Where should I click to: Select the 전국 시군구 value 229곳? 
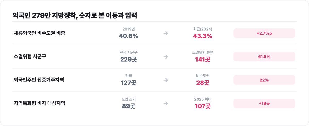pyautogui.click(x=128, y=60)
